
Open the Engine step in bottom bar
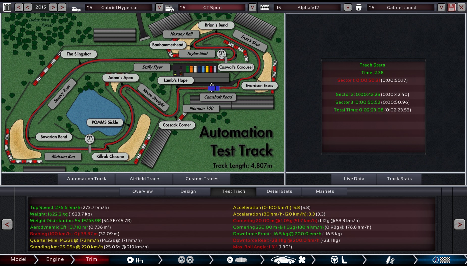[x=55, y=259]
